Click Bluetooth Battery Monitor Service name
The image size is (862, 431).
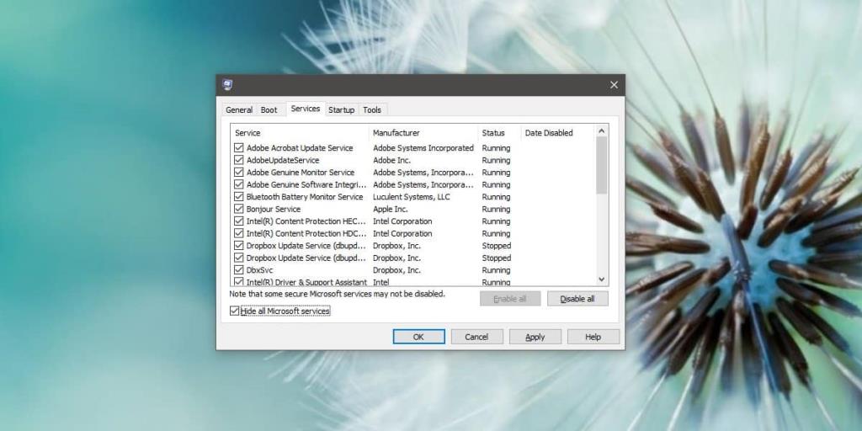305,197
